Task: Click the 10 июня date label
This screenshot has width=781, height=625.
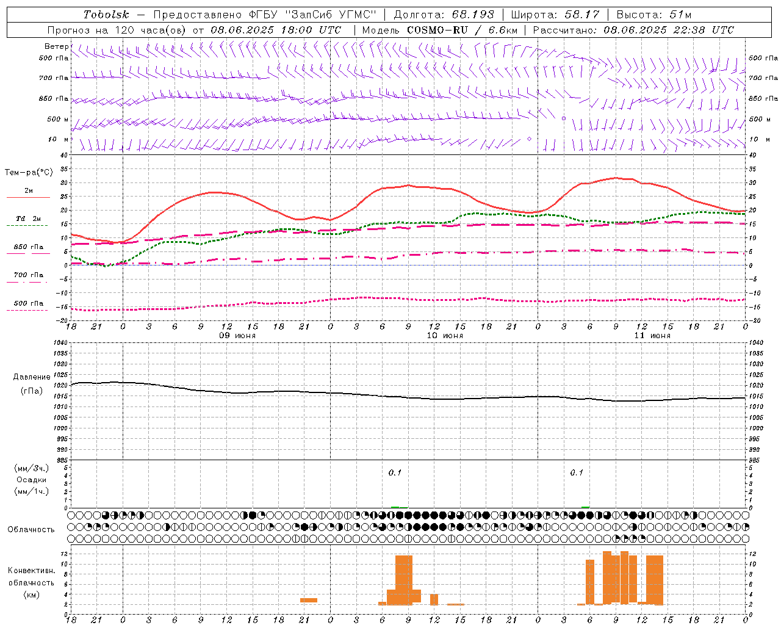Action: click(445, 336)
